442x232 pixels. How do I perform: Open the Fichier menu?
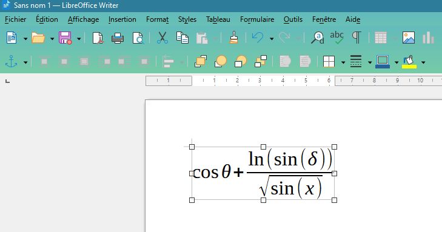click(16, 19)
